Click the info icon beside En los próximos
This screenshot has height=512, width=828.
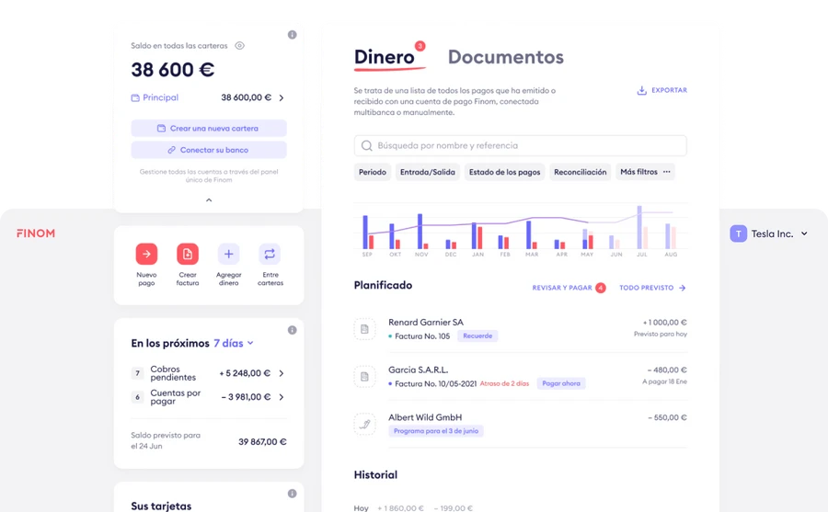293,330
